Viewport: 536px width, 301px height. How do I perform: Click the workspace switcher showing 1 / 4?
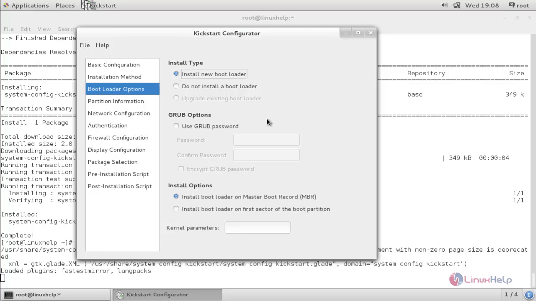[x=511, y=294]
